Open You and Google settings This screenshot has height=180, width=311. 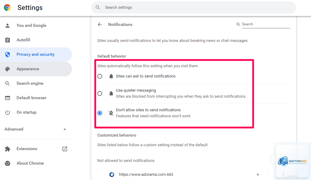[x=36, y=25]
